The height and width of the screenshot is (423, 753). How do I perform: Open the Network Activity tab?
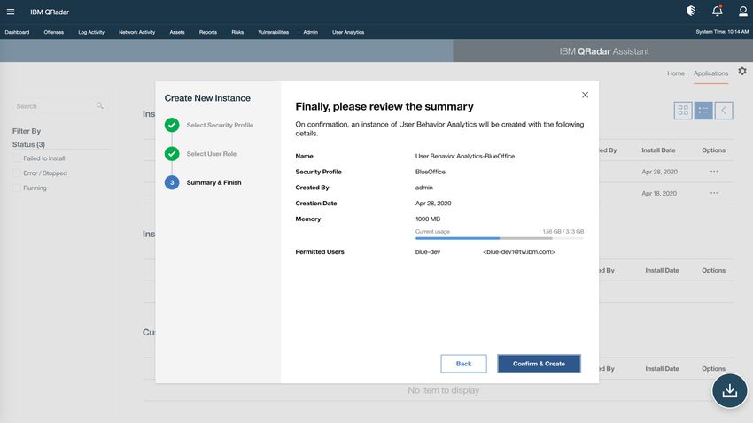tap(136, 32)
